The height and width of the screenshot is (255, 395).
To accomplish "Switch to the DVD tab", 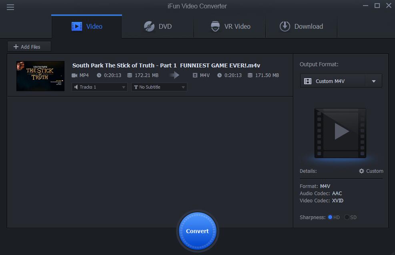I will 158,26.
